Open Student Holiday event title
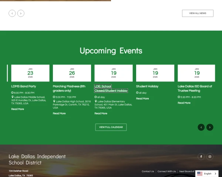This screenshot has height=177, width=222. pos(147,86)
